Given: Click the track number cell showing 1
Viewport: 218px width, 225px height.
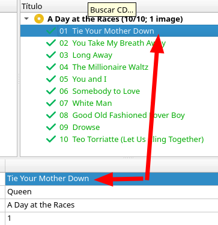Looking at the screenshot, I should click(112, 218).
